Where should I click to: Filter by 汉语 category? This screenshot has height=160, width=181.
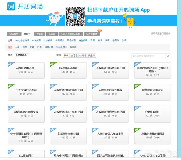(x=124, y=40)
